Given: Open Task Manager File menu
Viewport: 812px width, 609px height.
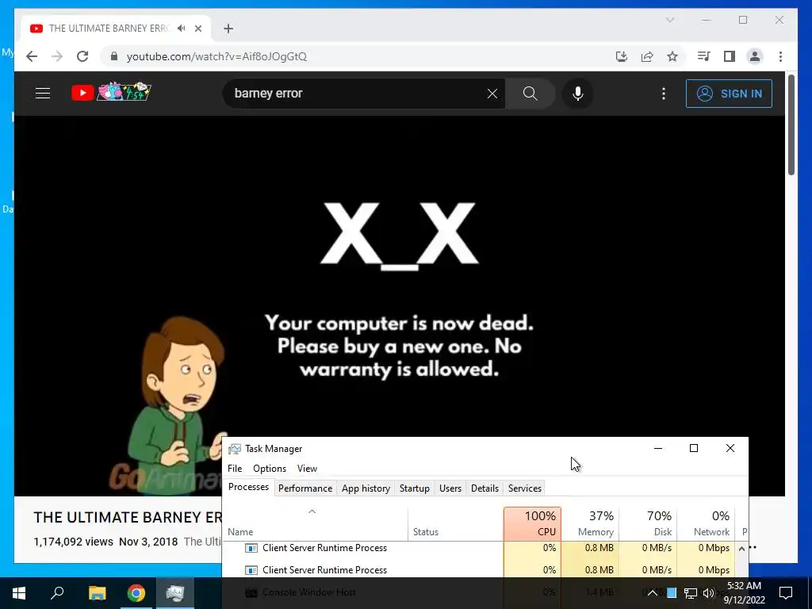Looking at the screenshot, I should 235,468.
